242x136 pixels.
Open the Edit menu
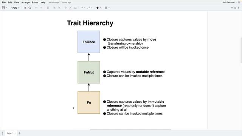tap(10, 3)
